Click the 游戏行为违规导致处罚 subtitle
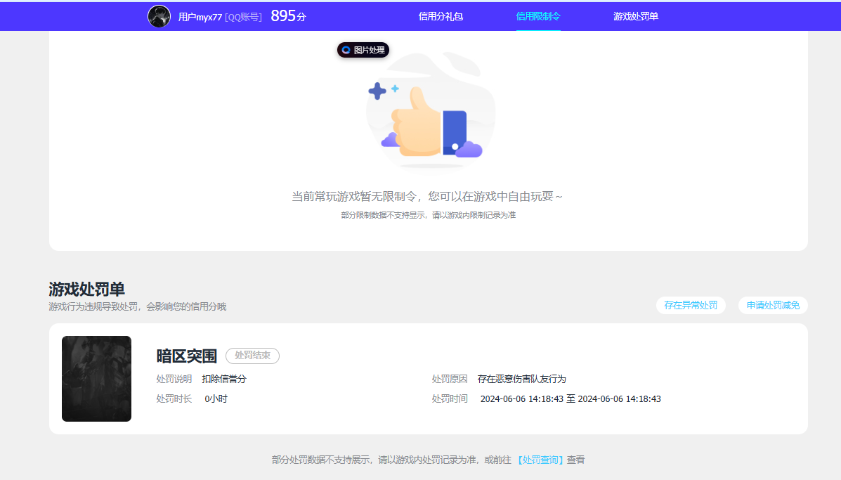Screen dimensions: 841x480 (137, 307)
